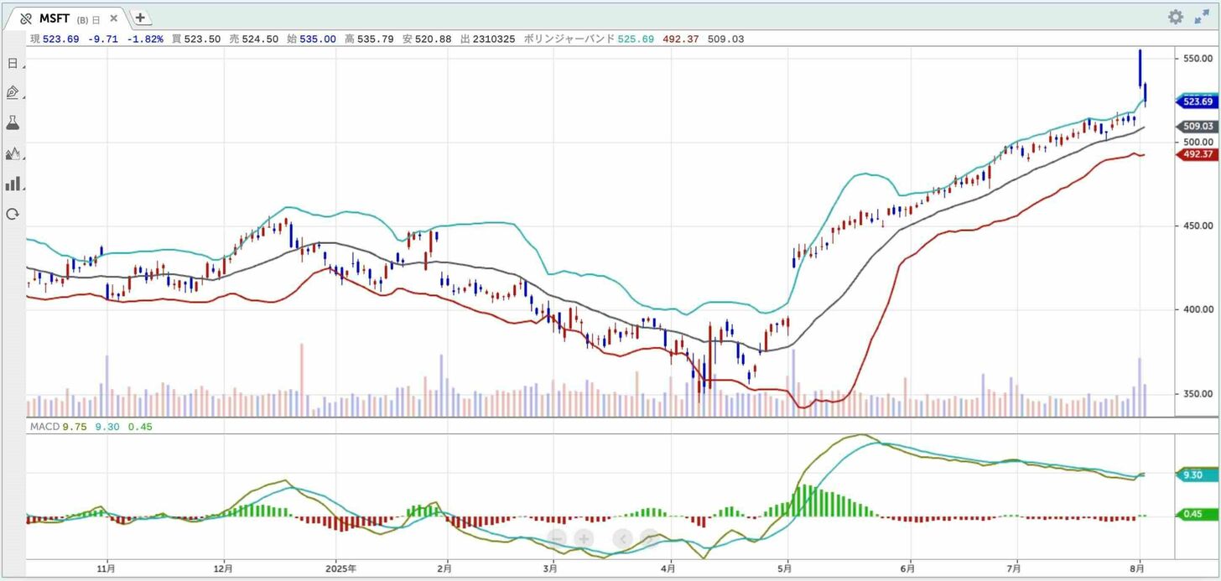Click the 523.69 current price marker

pyautogui.click(x=1196, y=101)
